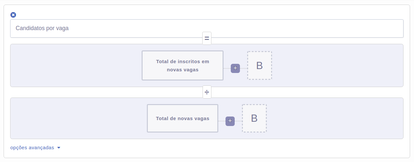Select the "Total de novas vagas" block
414x162 pixels.
pyautogui.click(x=183, y=118)
